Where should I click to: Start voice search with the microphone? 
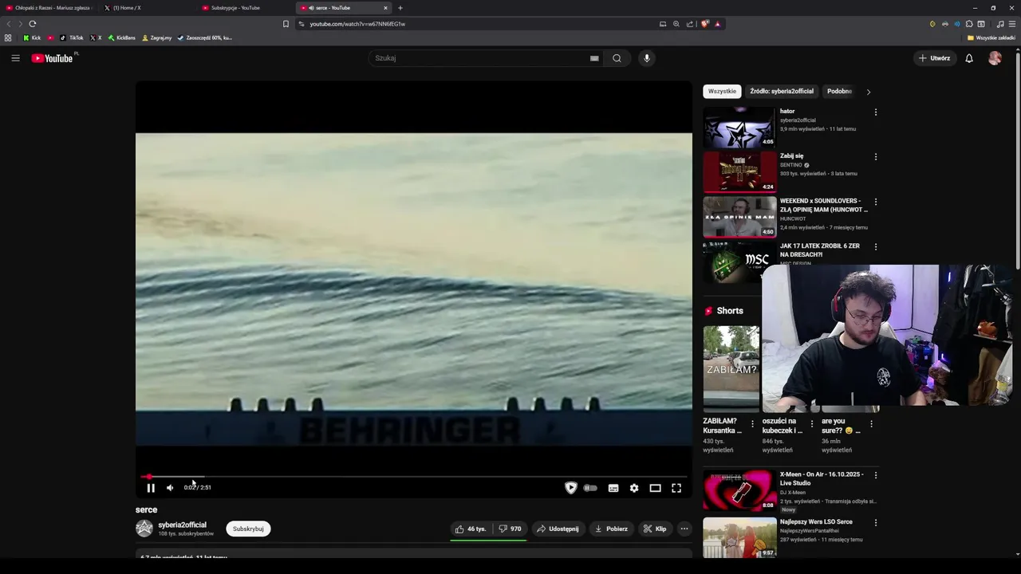(647, 58)
